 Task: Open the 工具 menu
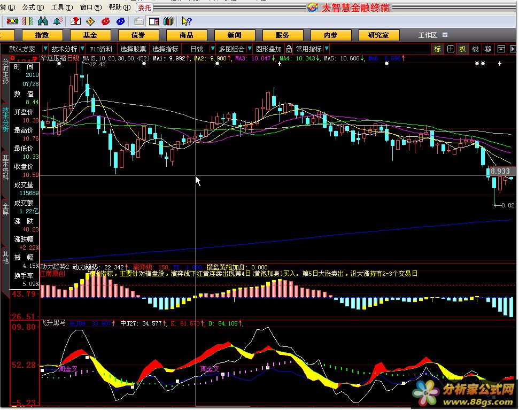coord(62,7)
